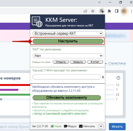
Task: Open the browser profile avatar
Action: tap(124, 11)
